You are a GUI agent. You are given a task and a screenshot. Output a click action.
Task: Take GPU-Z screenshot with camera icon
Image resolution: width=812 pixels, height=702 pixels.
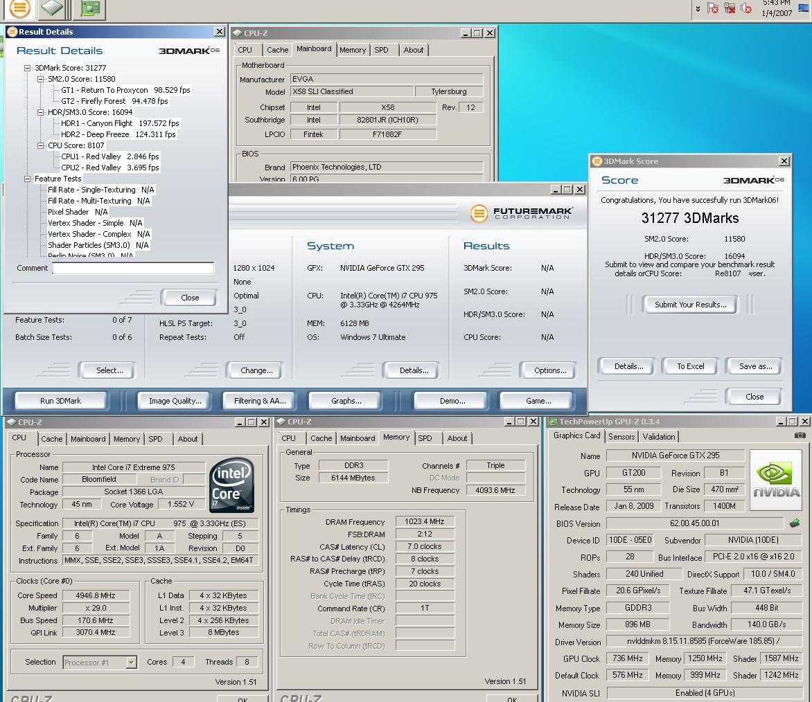point(800,435)
